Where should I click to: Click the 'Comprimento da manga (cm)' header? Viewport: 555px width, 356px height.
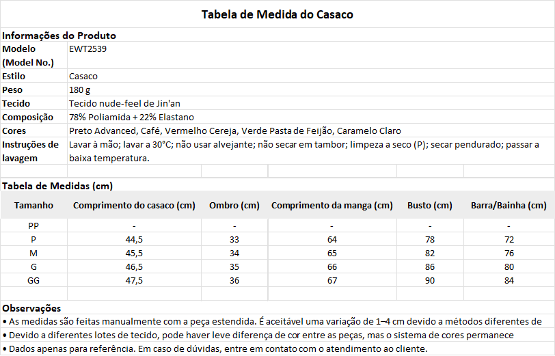pyautogui.click(x=332, y=206)
